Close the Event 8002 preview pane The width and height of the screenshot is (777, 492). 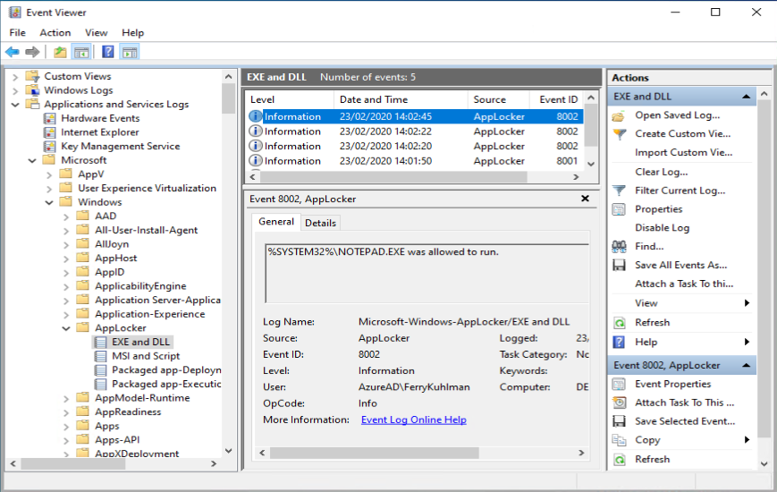[x=586, y=199]
